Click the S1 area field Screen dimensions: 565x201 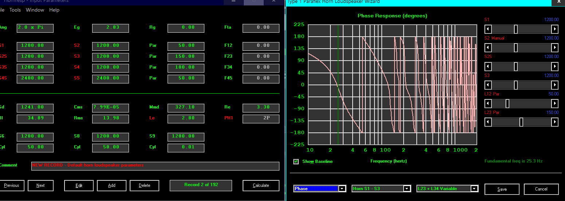35,46
